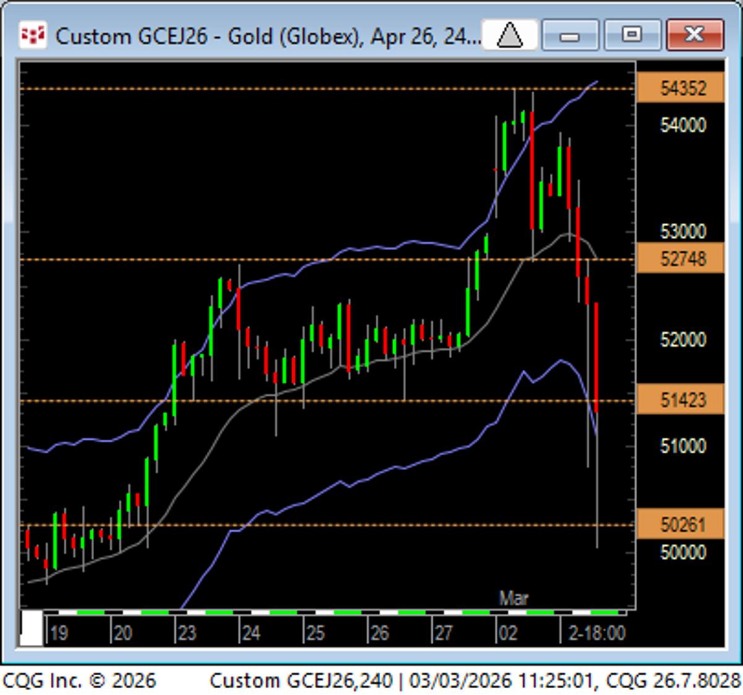This screenshot has height=695, width=743.
Task: Click the CQG logo icon in the title bar
Action: point(34,34)
